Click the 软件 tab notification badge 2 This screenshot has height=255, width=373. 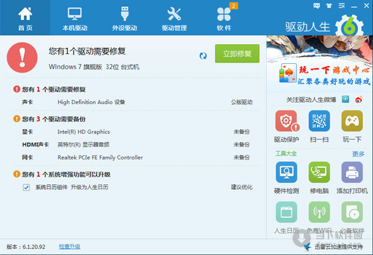click(x=234, y=6)
